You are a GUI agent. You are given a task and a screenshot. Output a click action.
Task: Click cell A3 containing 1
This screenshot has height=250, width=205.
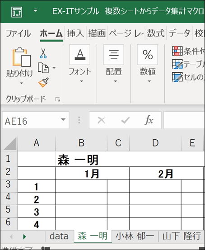click(x=36, y=186)
